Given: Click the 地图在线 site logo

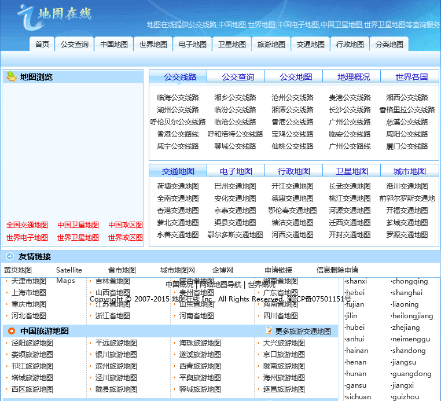Looking at the screenshot, I should pyautogui.click(x=54, y=14).
